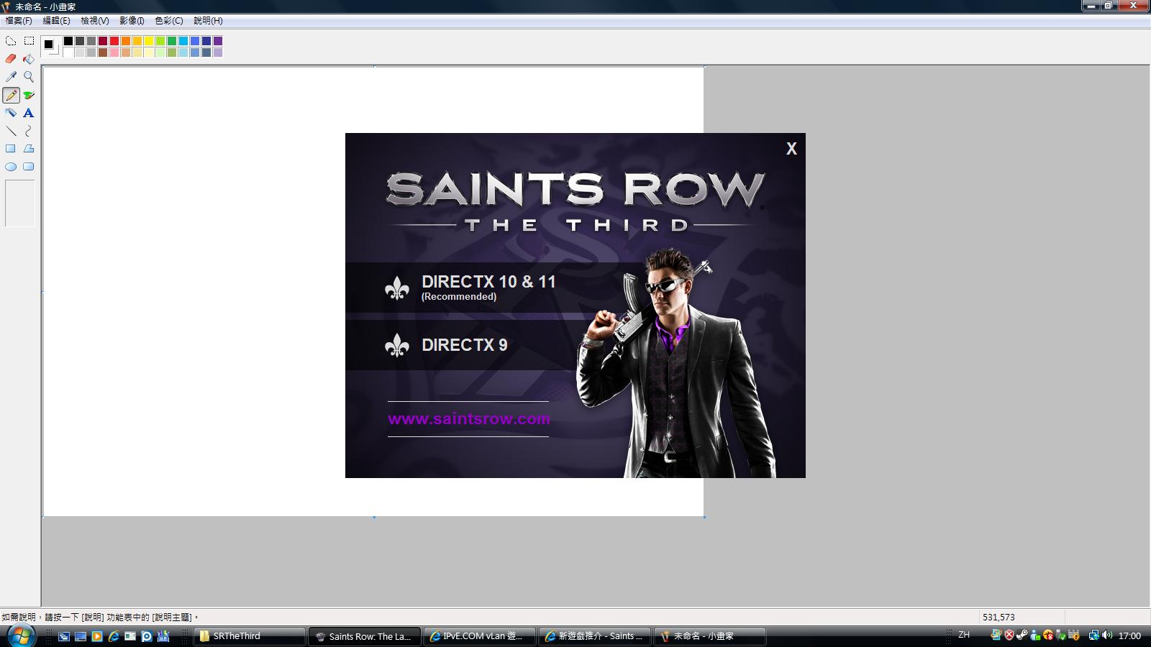Click the www.saintsrow.com link
1151x647 pixels.
coord(468,419)
